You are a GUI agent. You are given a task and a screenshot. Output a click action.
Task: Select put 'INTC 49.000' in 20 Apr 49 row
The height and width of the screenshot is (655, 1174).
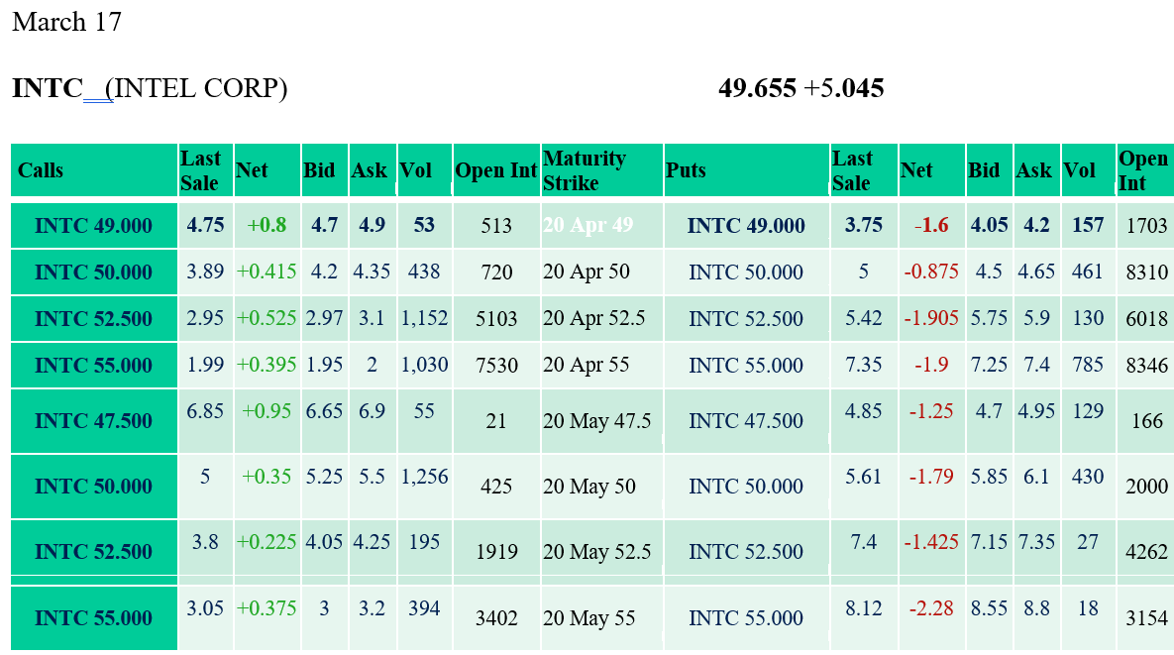click(746, 225)
